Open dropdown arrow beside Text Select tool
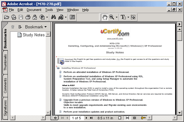The width and height of the screenshot is (184, 122). click(128, 17)
